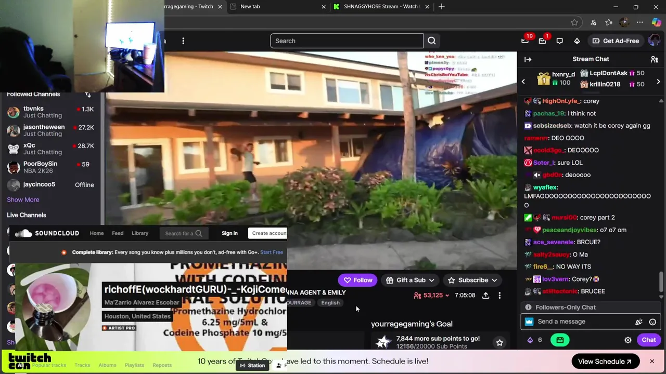Viewport: 666px width, 374px height.
Task: Click SoundCloud Create account button
Action: coord(268,233)
